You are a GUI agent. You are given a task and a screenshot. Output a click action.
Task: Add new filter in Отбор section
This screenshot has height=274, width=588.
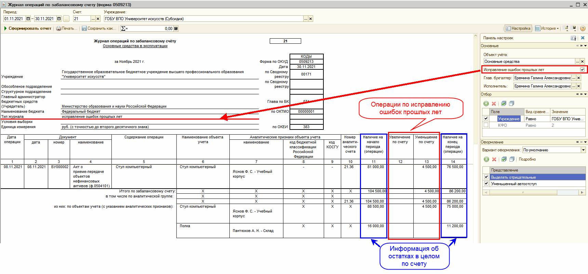[x=486, y=104]
